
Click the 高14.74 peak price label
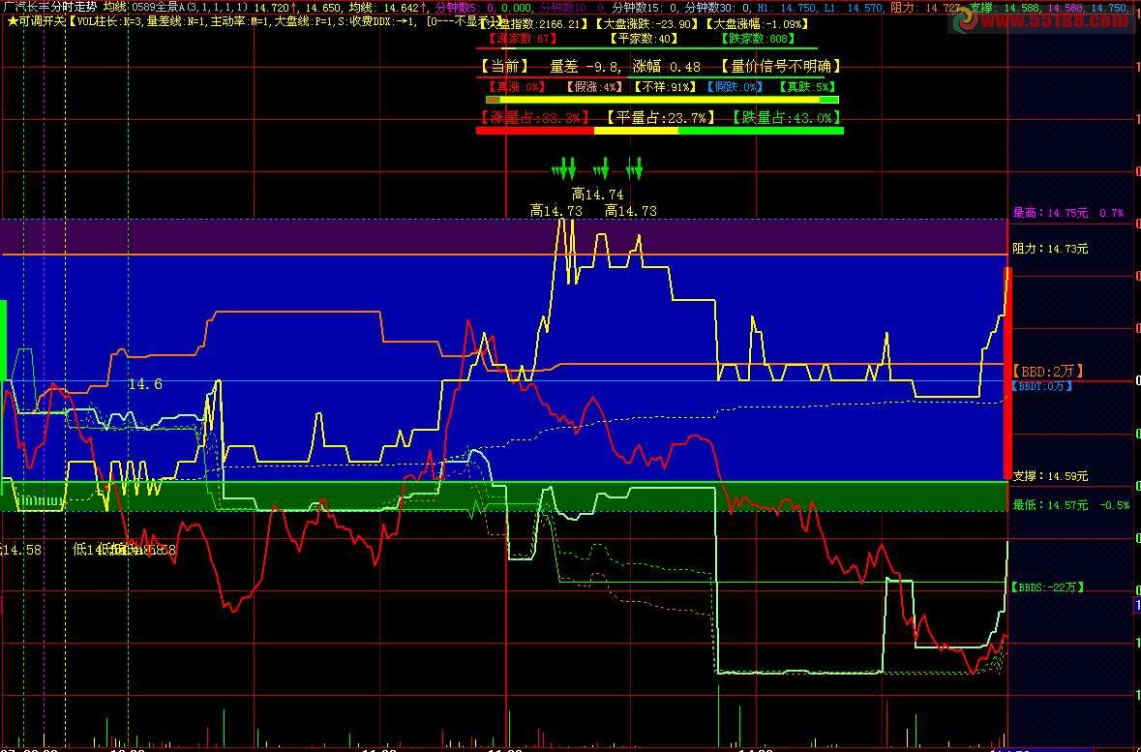tap(597, 195)
